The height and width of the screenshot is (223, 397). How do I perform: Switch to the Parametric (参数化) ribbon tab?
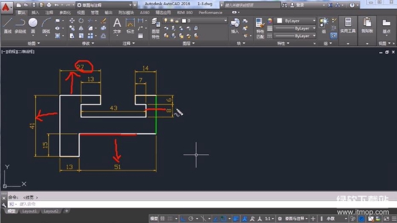coord(65,12)
